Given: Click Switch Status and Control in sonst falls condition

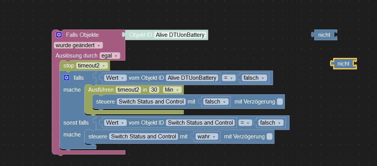Looking at the screenshot, I should tap(200, 123).
